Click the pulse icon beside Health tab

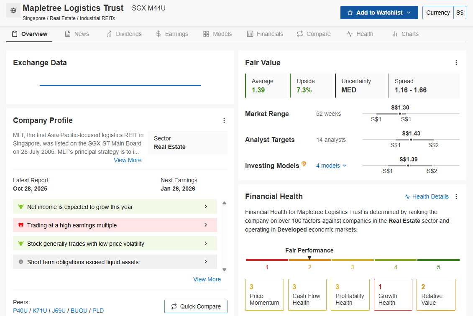350,34
